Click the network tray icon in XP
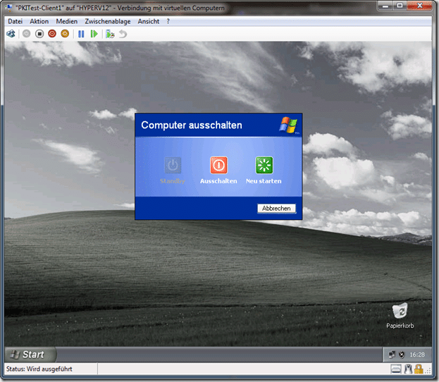Image resolution: width=439 pixels, height=382 pixels. tap(392, 355)
